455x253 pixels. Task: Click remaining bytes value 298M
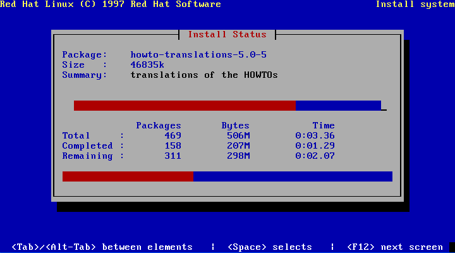(x=238, y=156)
